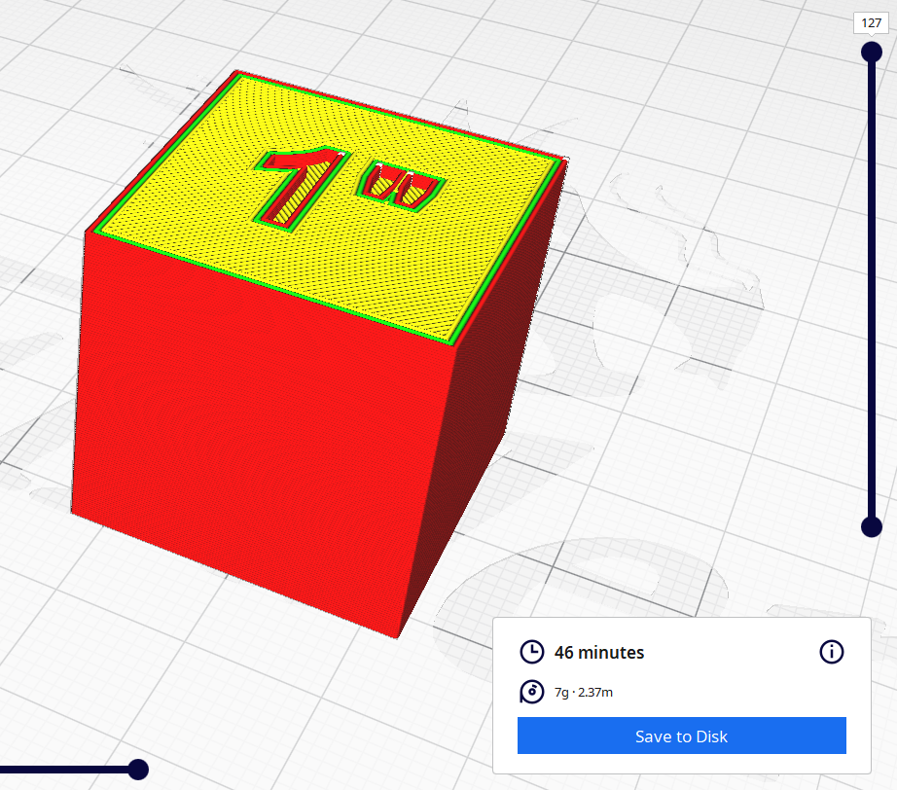
Task: Open the print time info icon
Action: pos(831,652)
